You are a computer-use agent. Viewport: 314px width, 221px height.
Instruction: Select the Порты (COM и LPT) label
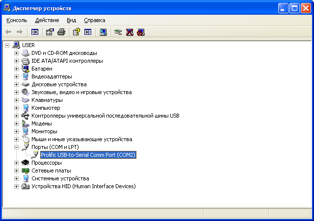[x=55, y=147]
